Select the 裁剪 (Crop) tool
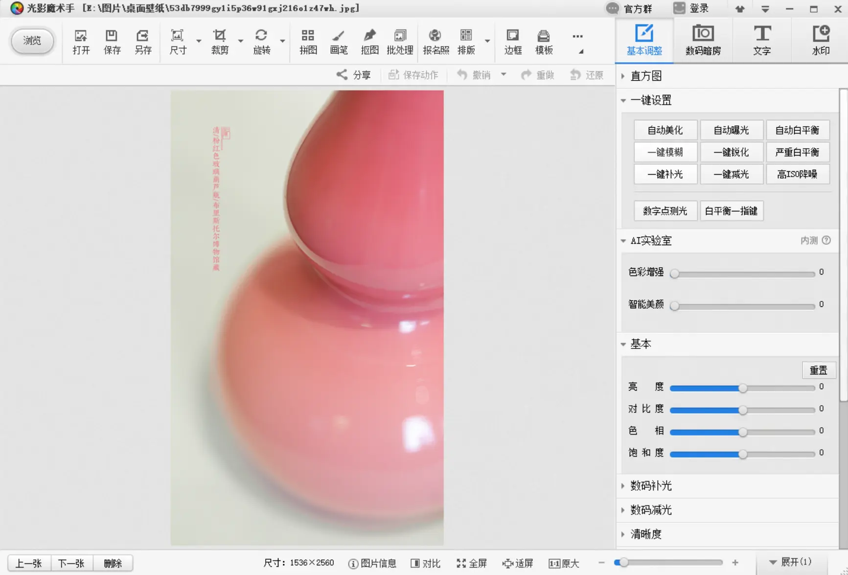The image size is (848, 575). tap(219, 42)
